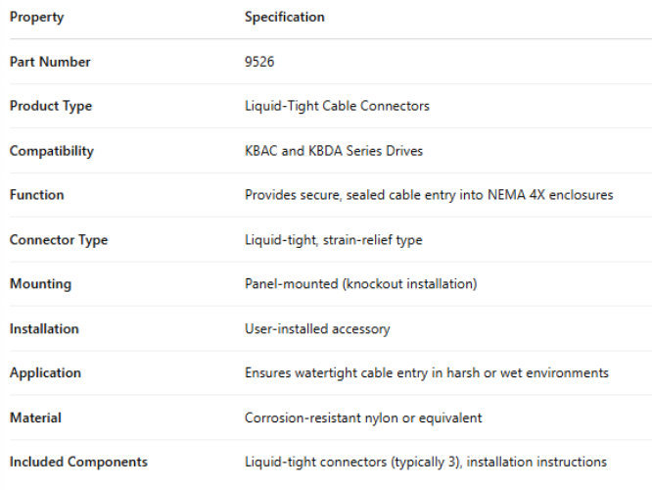Click the part number value 9526
The height and width of the screenshot is (490, 652).
point(259,62)
